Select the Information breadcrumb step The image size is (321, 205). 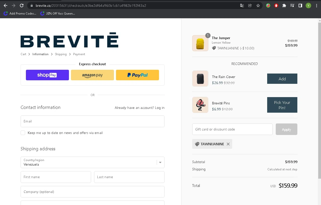point(40,54)
